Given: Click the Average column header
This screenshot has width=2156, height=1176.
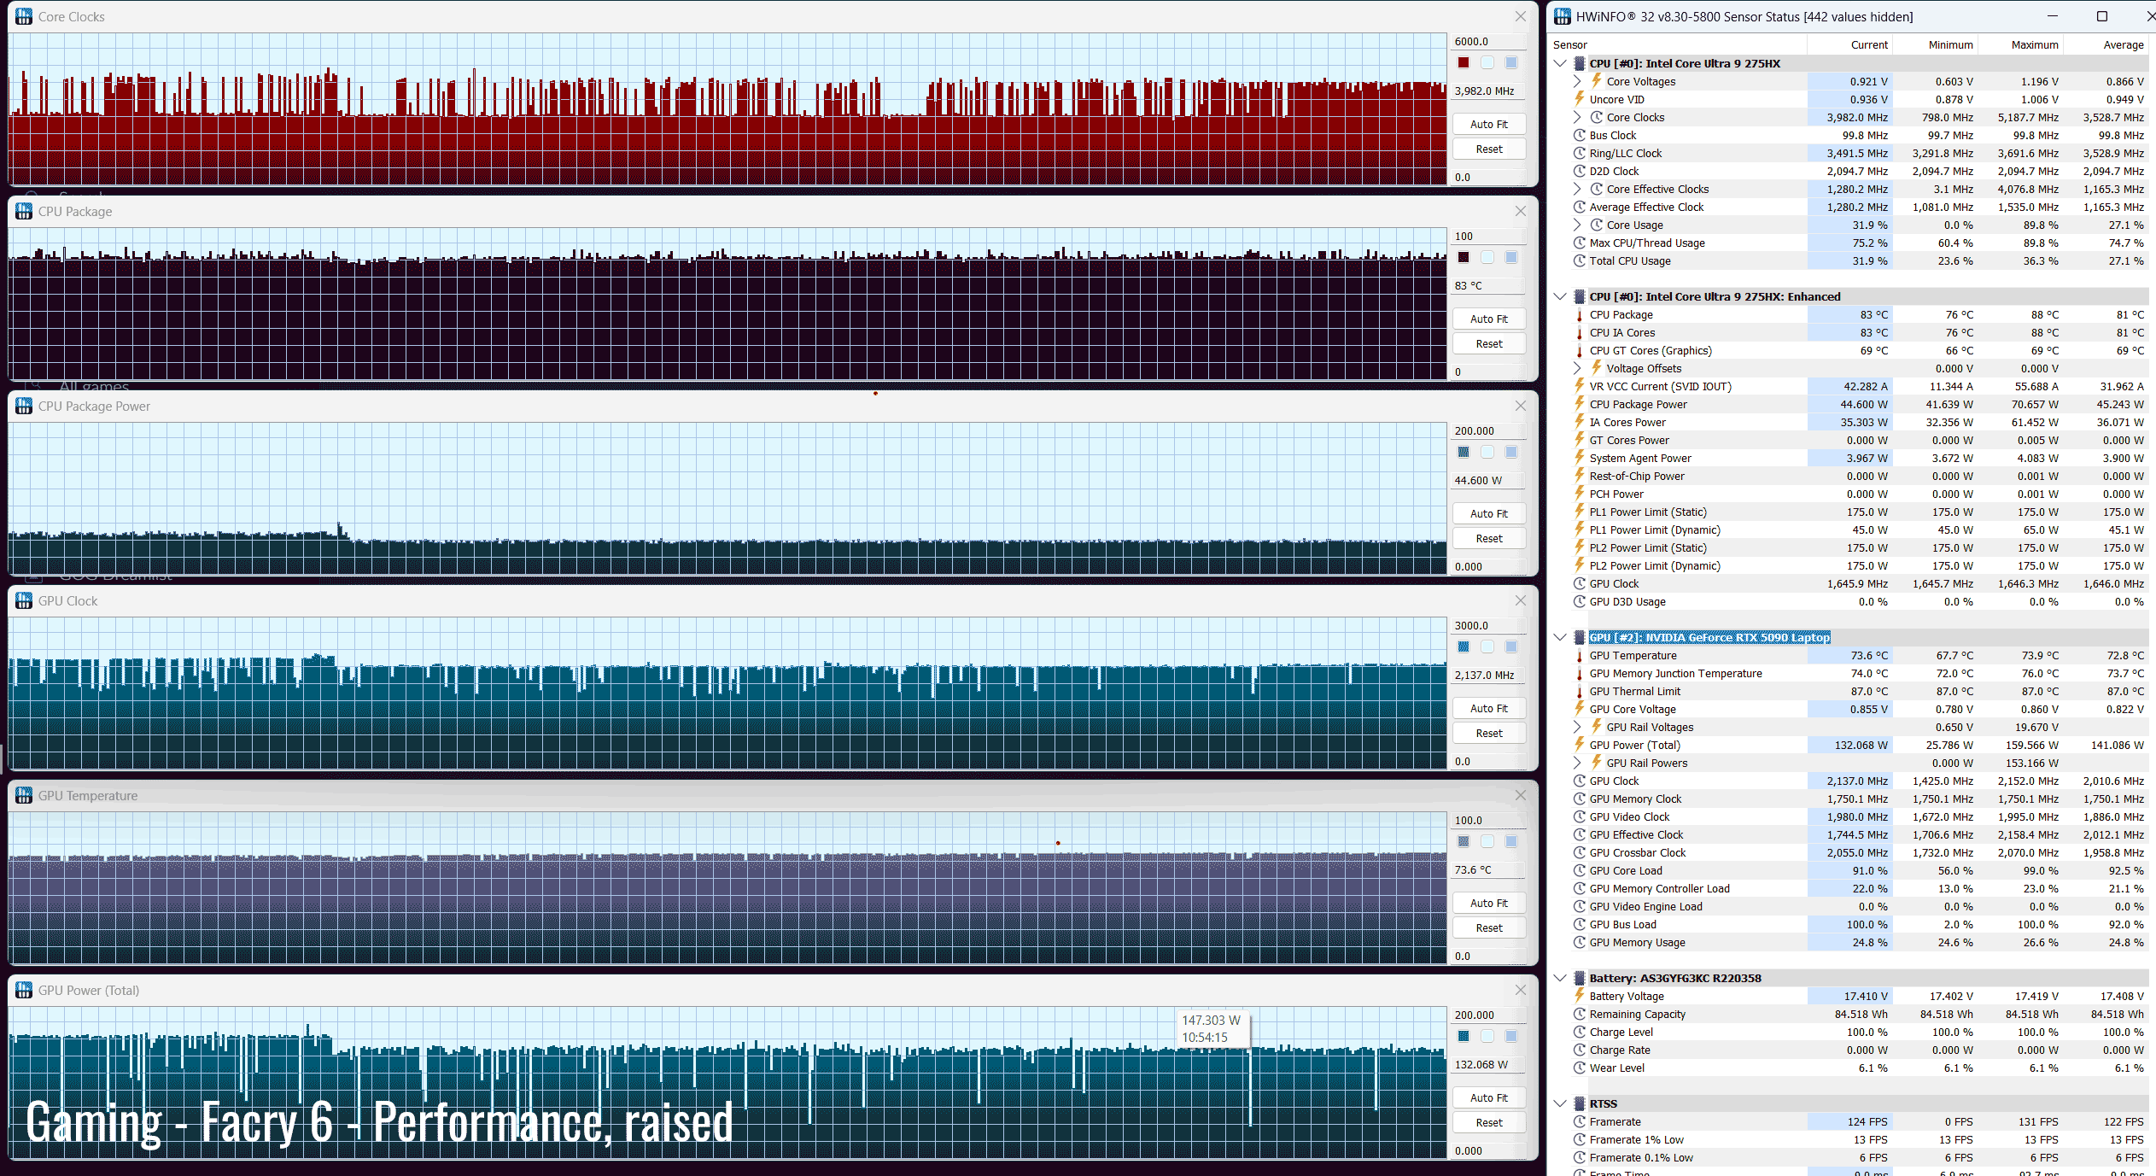Looking at the screenshot, I should click(2123, 44).
